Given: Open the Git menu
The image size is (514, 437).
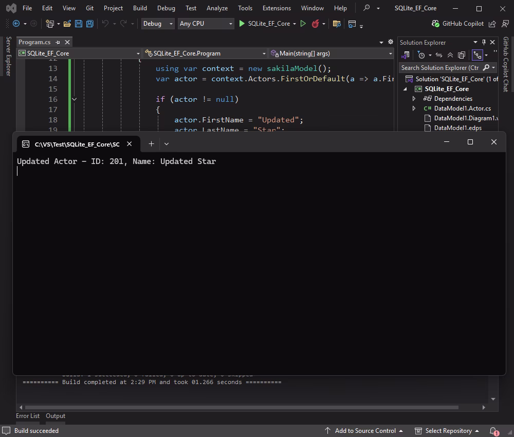Looking at the screenshot, I should click(x=89, y=8).
